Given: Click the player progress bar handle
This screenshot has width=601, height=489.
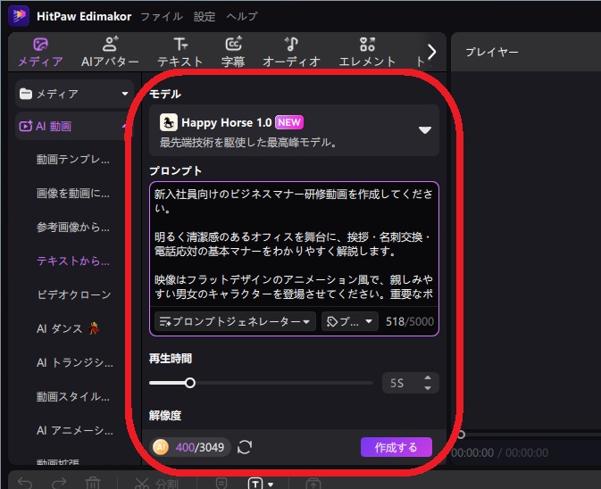Looking at the screenshot, I should 461,435.
